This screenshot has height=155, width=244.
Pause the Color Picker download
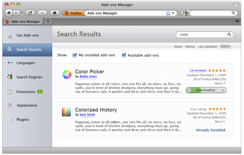coord(189,90)
